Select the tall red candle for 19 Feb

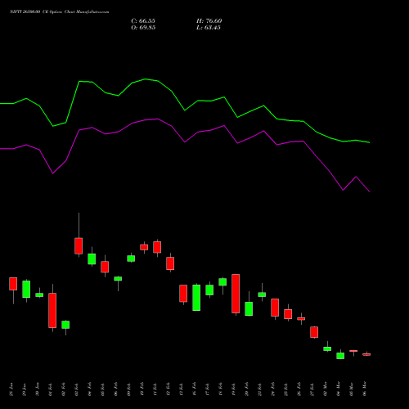(236, 294)
